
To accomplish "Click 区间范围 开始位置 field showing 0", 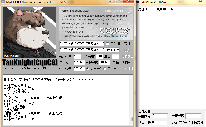I will (x=160, y=116).
